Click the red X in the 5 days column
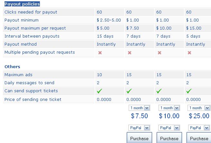Screen dimensions: 211x143 click(x=189, y=53)
